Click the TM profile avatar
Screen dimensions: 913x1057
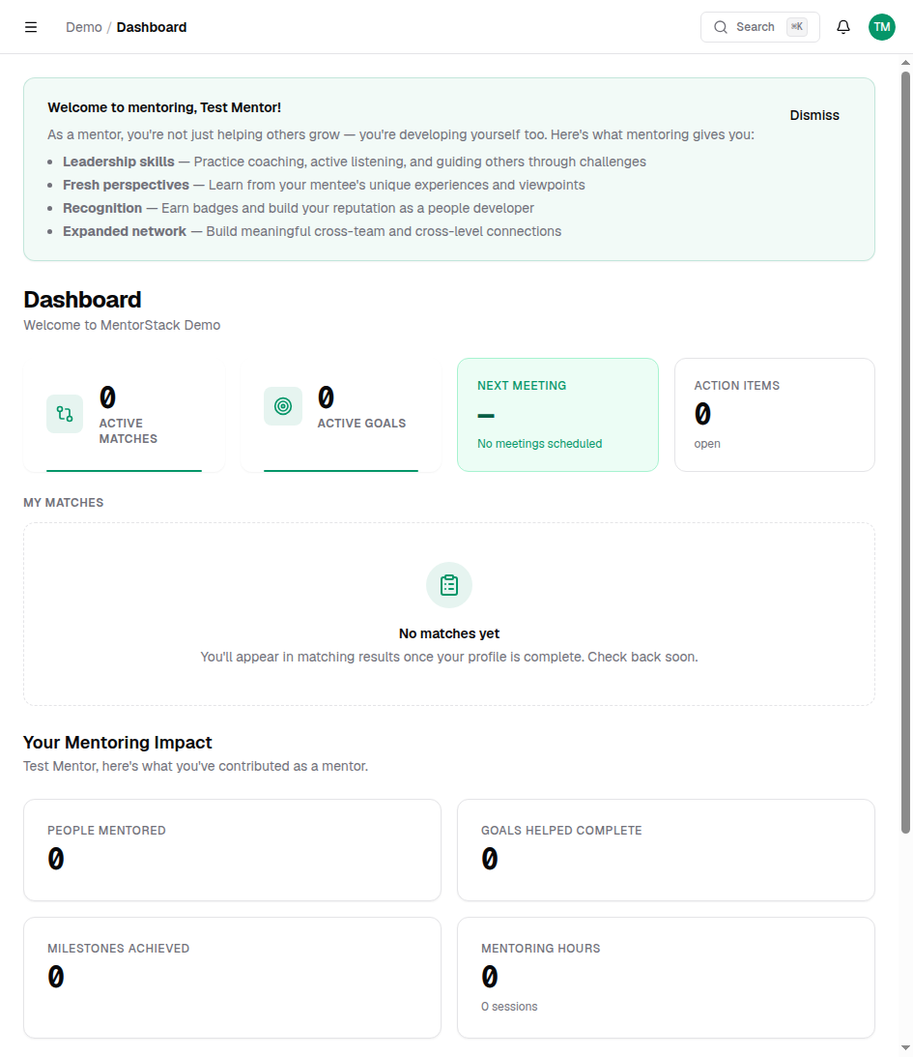[881, 26]
